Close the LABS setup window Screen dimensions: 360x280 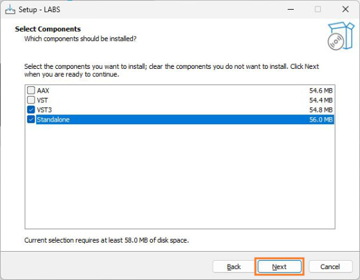[345, 10]
